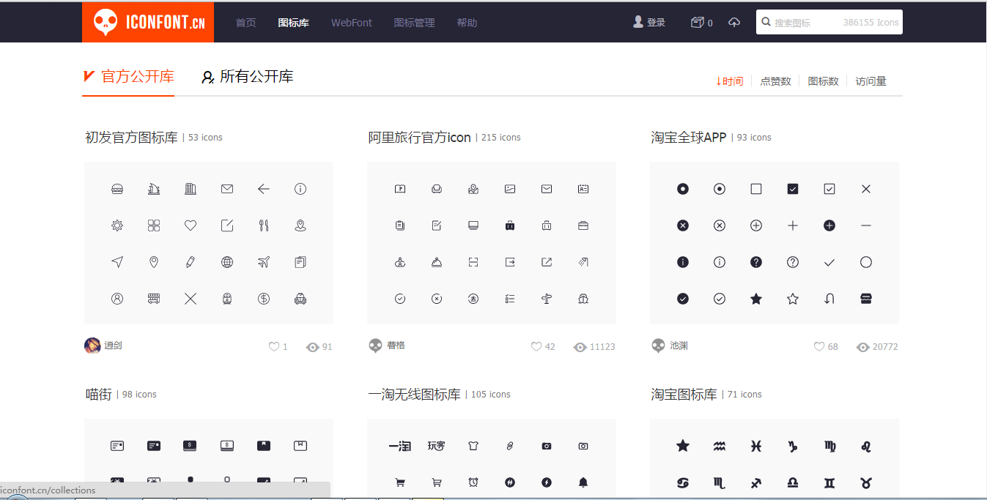Click the cloud upload icon in header

click(x=734, y=23)
